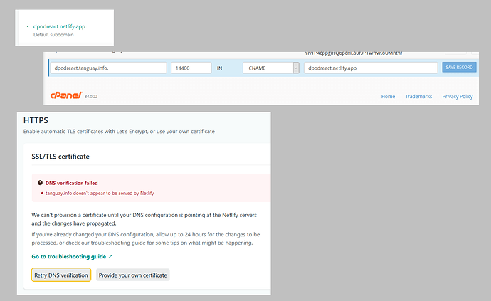
Task: Edit the dpodreact.tanguay.info. record name field
Action: pyautogui.click(x=108, y=68)
